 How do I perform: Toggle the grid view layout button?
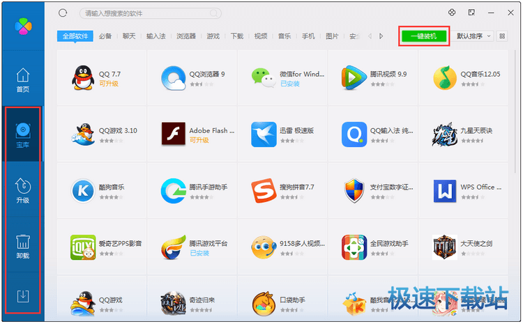[502, 36]
